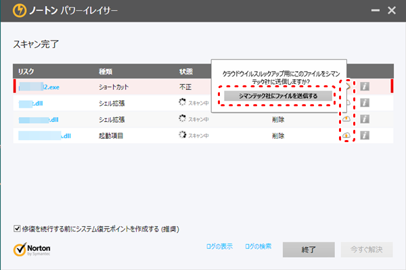The height and width of the screenshot is (270, 406).
Task: Open the 起動項目 .dll file link
Action: coord(45,135)
